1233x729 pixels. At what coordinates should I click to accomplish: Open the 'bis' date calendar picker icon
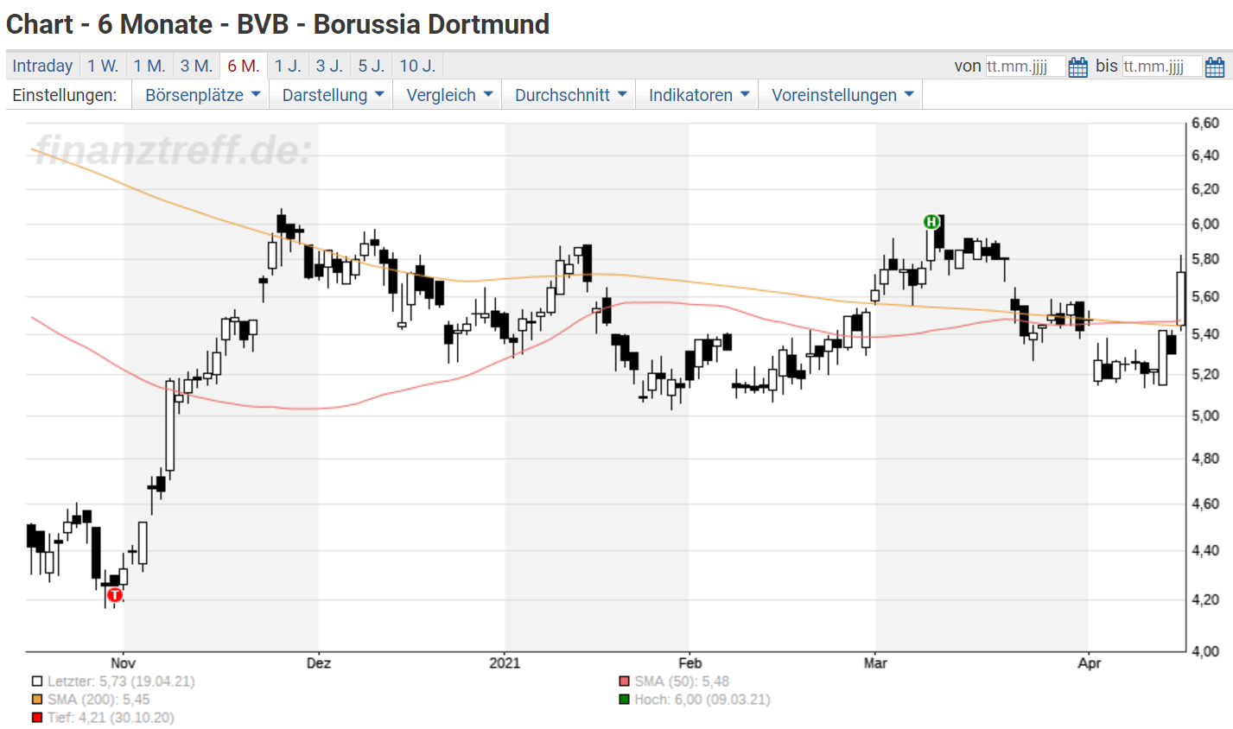[x=1214, y=67]
